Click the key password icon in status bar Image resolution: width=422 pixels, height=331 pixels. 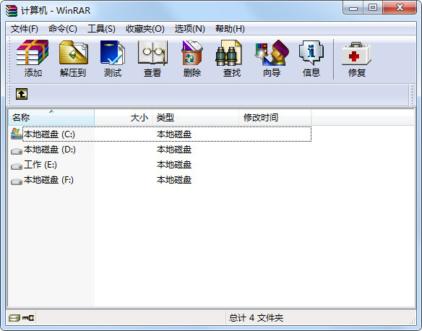pyautogui.click(x=28, y=318)
